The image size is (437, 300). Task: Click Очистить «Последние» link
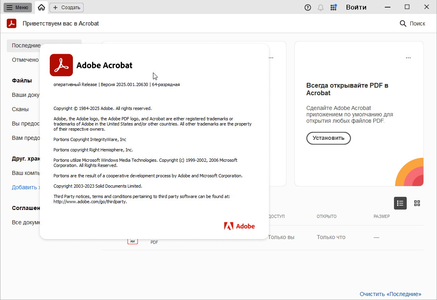390,294
